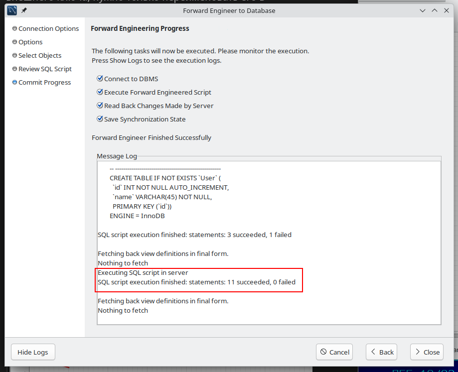458x372 pixels.
Task: Click the Close button at bottom right
Action: pos(426,352)
